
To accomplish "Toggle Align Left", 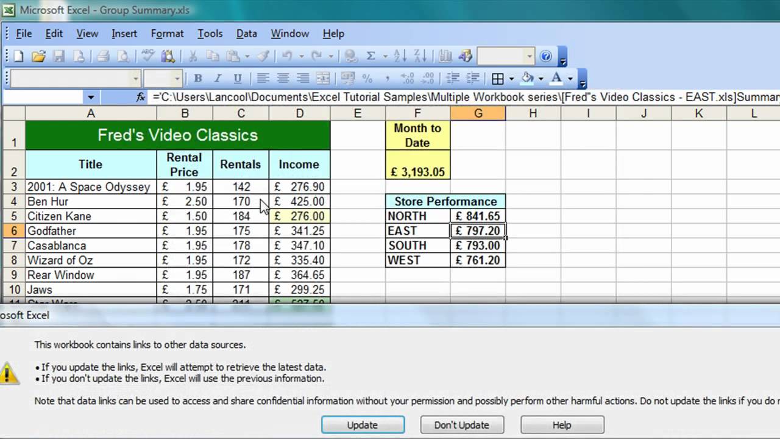I will [x=263, y=79].
